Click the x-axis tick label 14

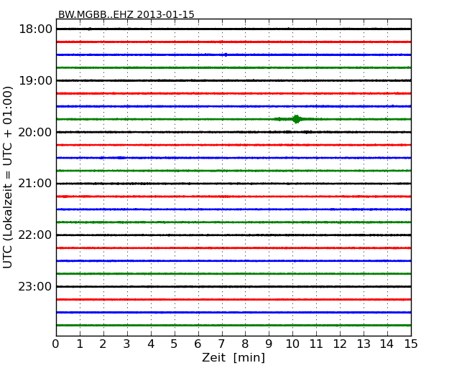(387, 344)
